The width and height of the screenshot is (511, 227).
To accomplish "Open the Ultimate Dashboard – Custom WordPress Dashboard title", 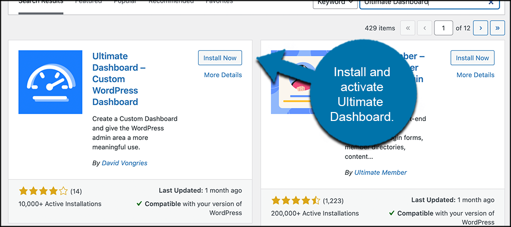I will pyautogui.click(x=119, y=79).
